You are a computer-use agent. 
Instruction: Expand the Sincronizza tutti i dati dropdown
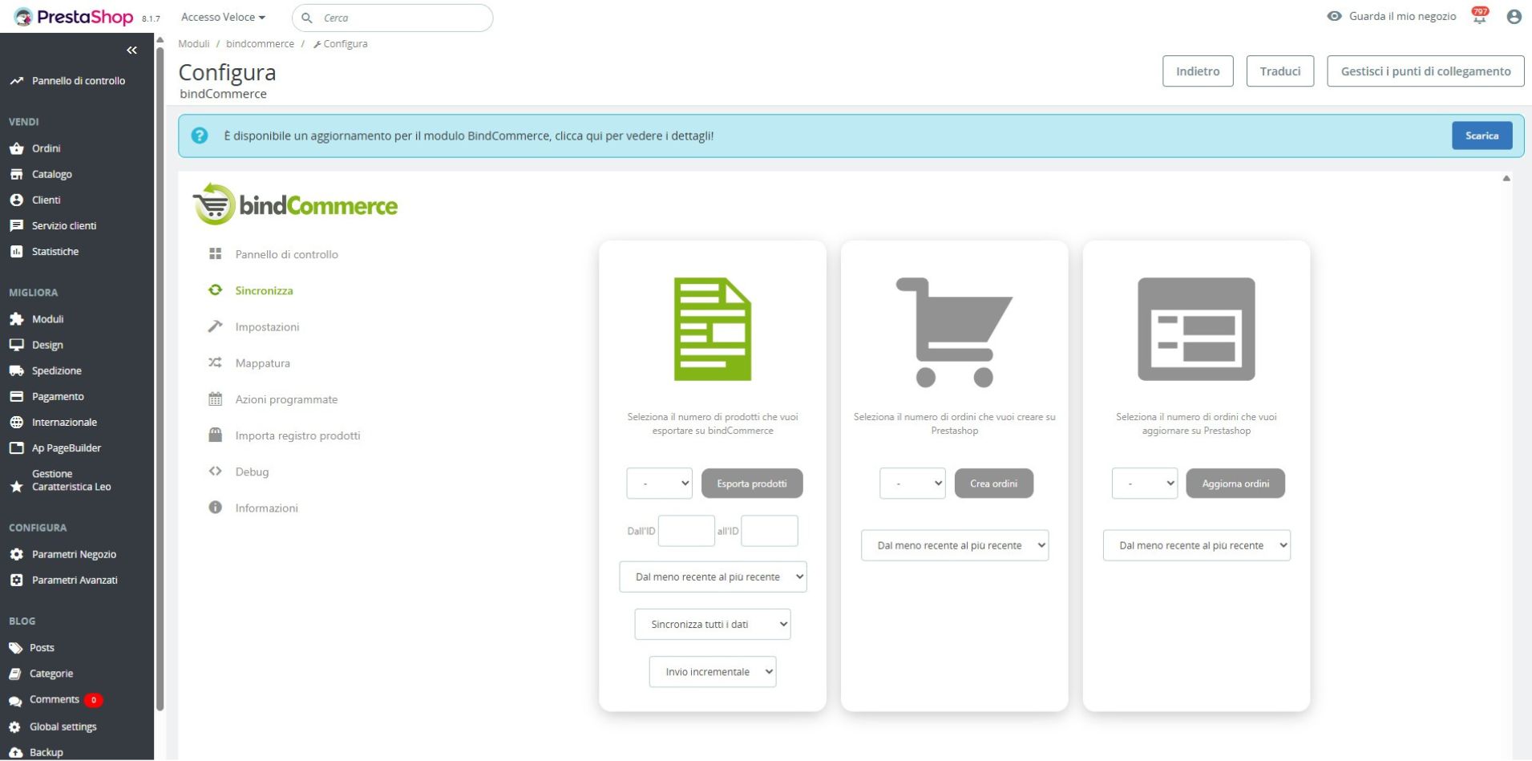pyautogui.click(x=712, y=624)
